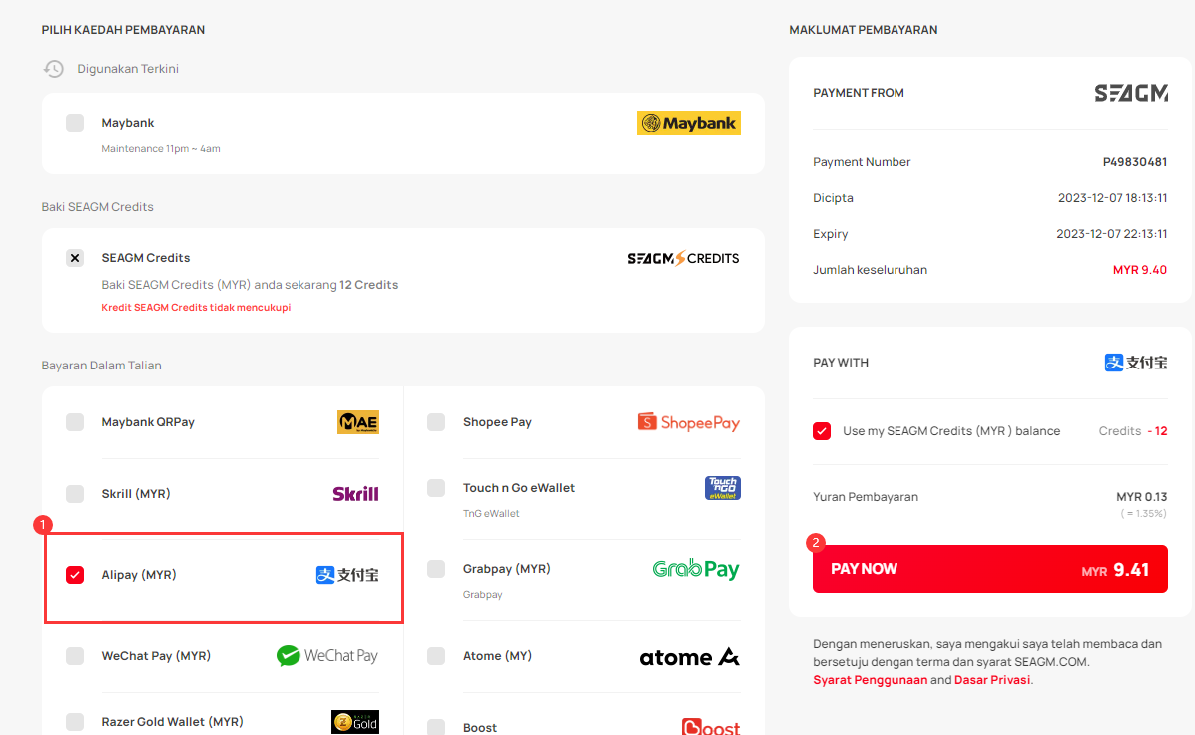This screenshot has width=1195, height=735.
Task: Click the MAE Maybank QRPay logo
Action: click(358, 422)
